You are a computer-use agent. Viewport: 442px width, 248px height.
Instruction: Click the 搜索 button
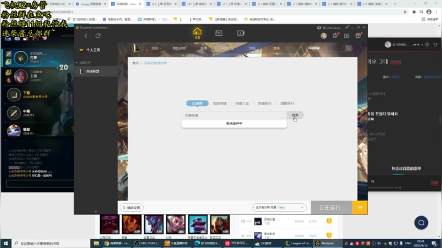(x=295, y=115)
